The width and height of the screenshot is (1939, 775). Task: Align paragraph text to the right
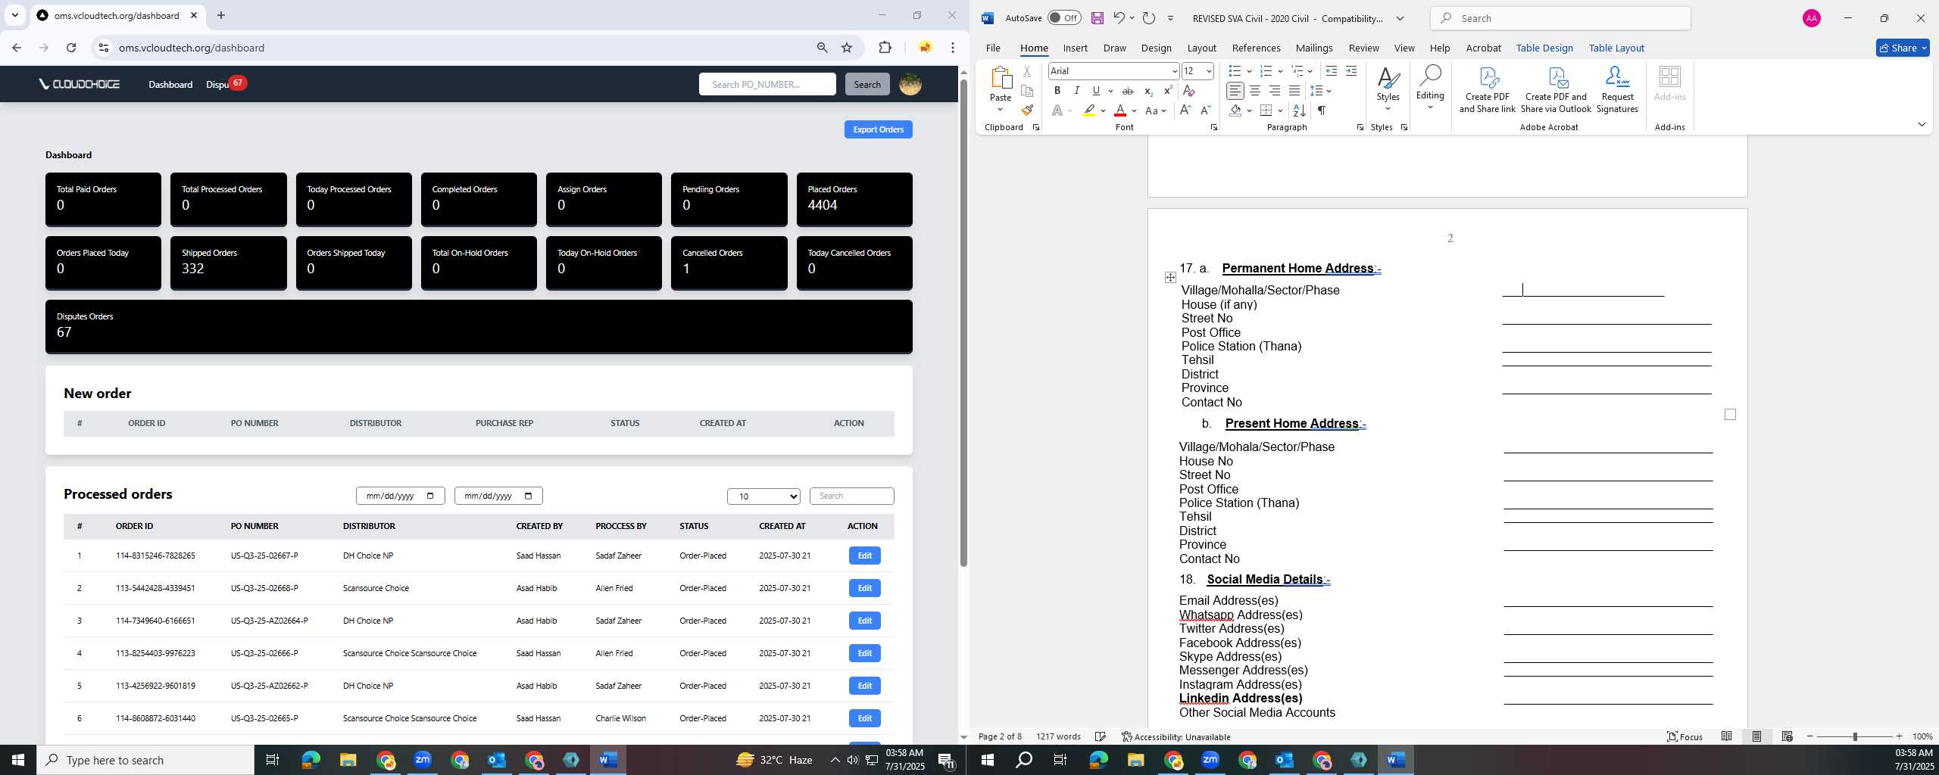(1275, 91)
